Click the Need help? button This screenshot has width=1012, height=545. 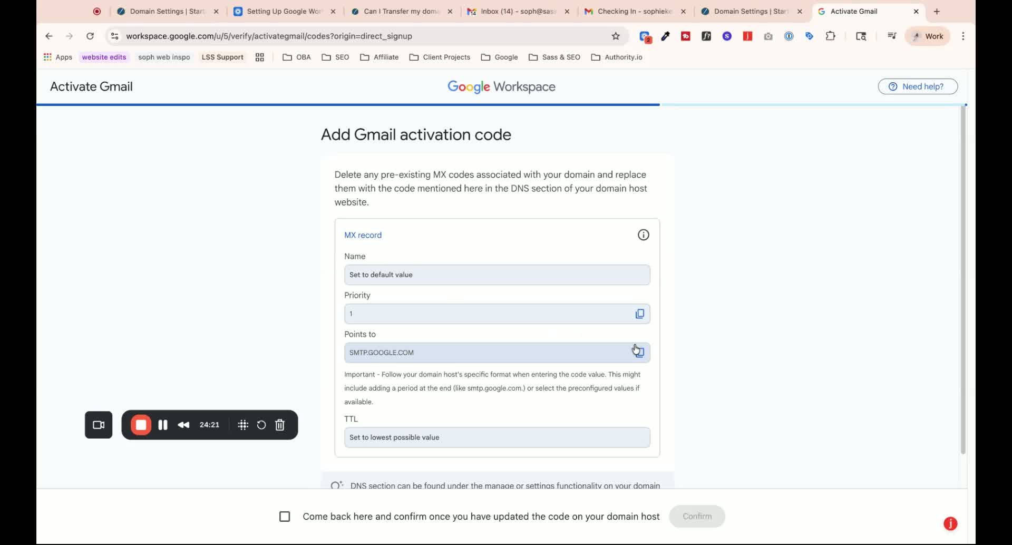[x=918, y=86]
